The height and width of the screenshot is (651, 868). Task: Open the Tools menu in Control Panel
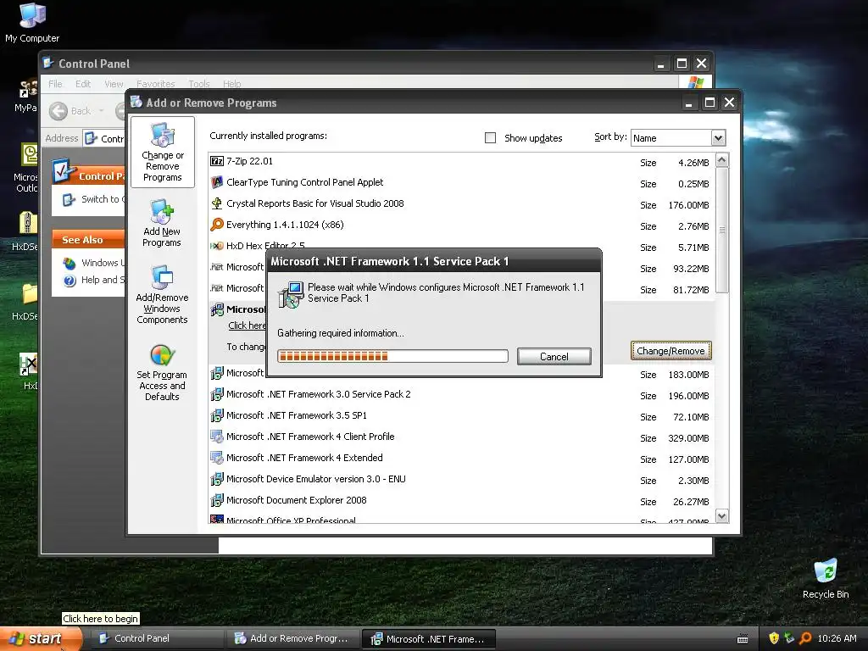tap(198, 84)
